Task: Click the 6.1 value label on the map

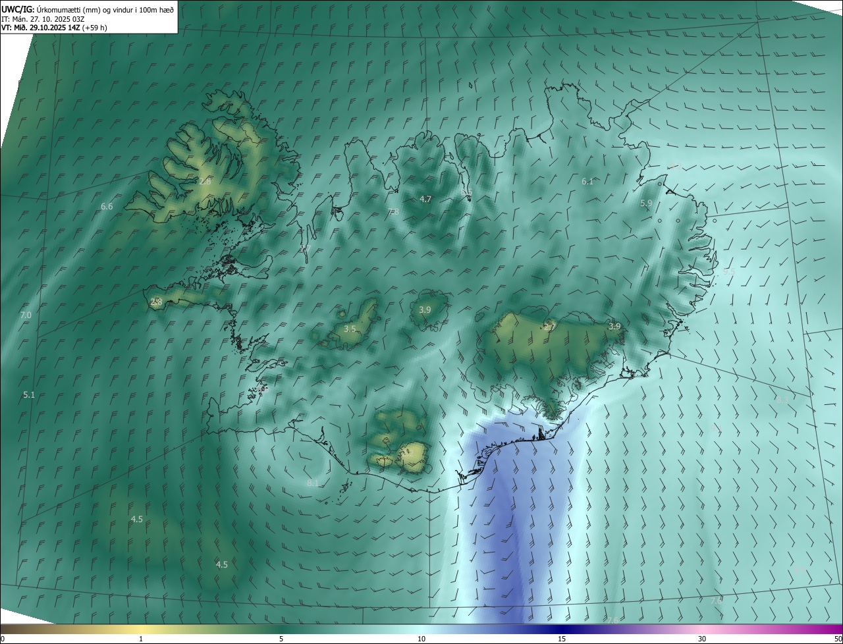Action: 587,181
